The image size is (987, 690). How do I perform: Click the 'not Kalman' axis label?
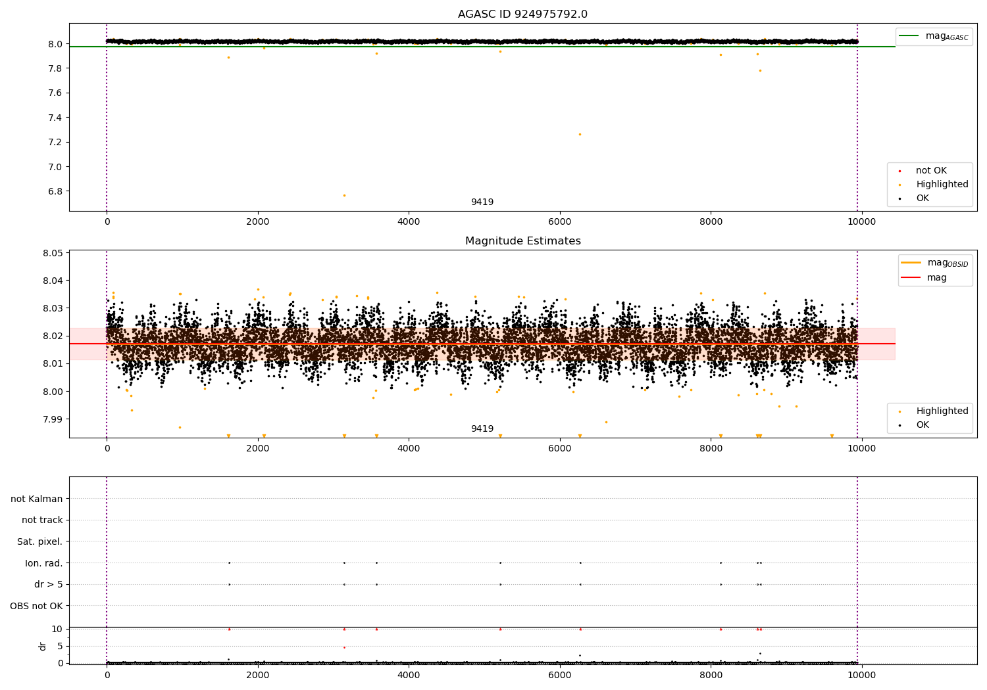tap(37, 499)
